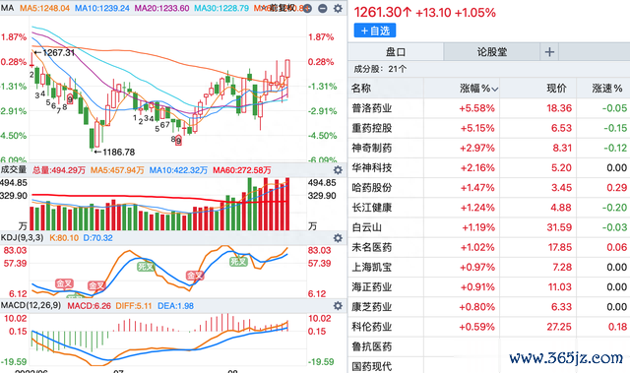Screen dimensions: 630x373
Task: Zoom out the chart with minus icon
Action: pos(323,8)
